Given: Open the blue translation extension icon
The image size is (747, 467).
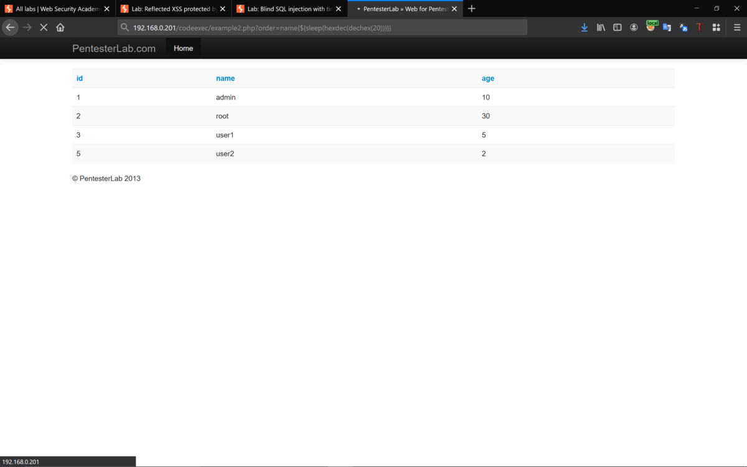Looking at the screenshot, I should [684, 27].
